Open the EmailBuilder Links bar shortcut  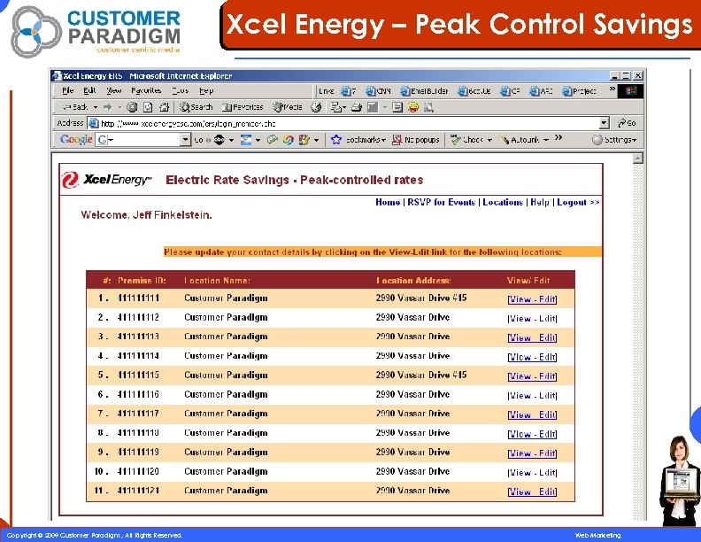[x=424, y=91]
